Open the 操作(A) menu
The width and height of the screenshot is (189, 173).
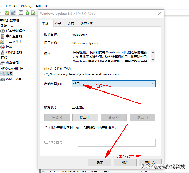[x=11, y=6]
